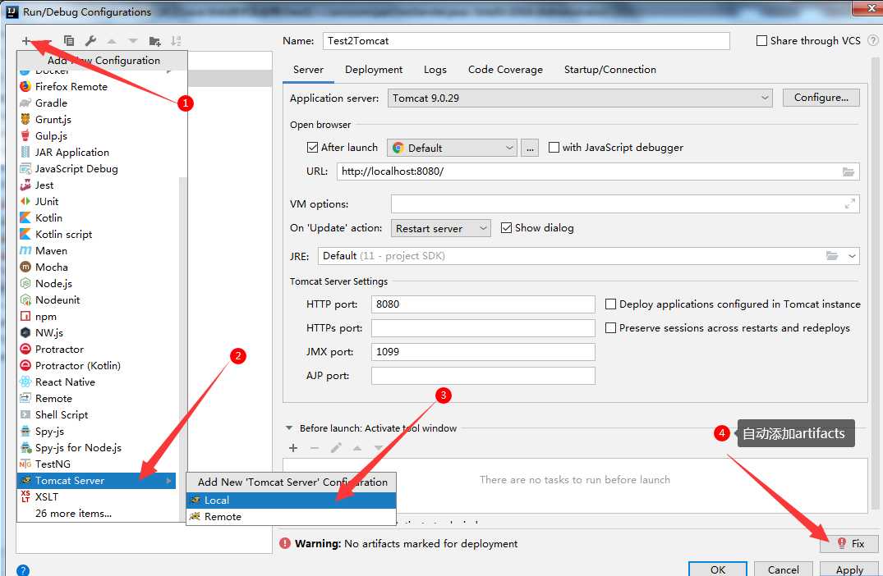This screenshot has width=883, height=576.
Task: Toggle Share through VCS checkbox
Action: click(761, 40)
